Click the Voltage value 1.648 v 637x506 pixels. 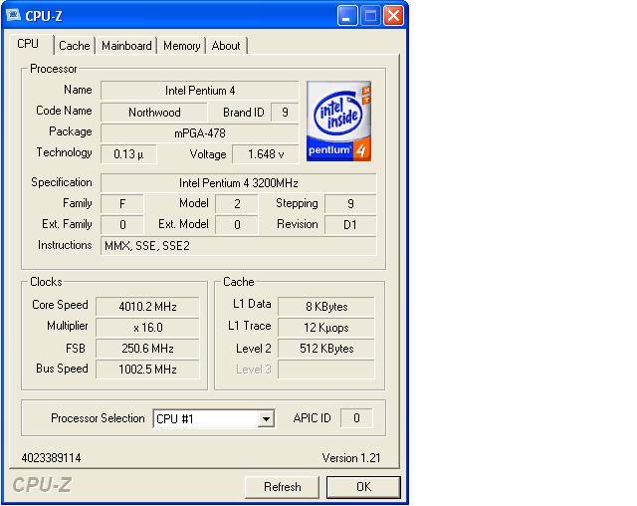[266, 154]
